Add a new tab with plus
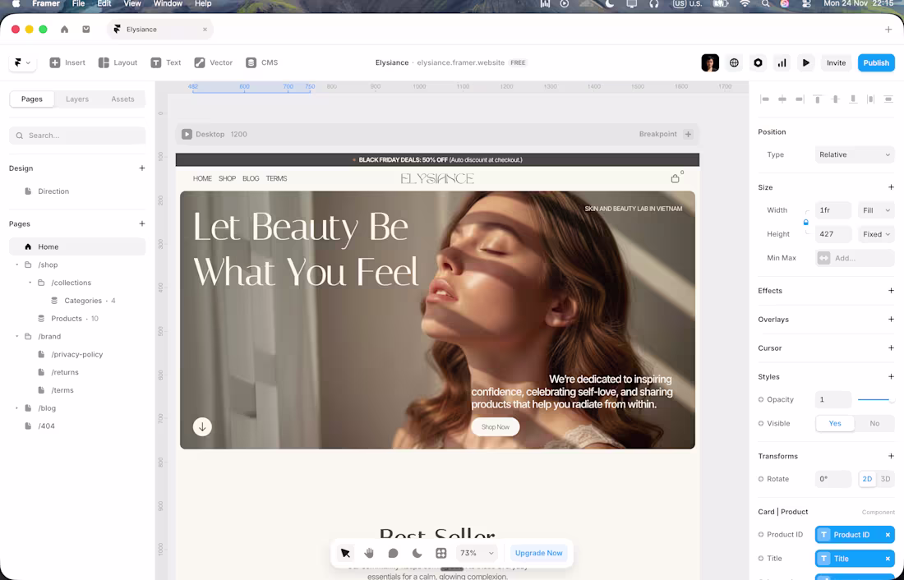Screen dimensions: 904x580 pos(888,30)
